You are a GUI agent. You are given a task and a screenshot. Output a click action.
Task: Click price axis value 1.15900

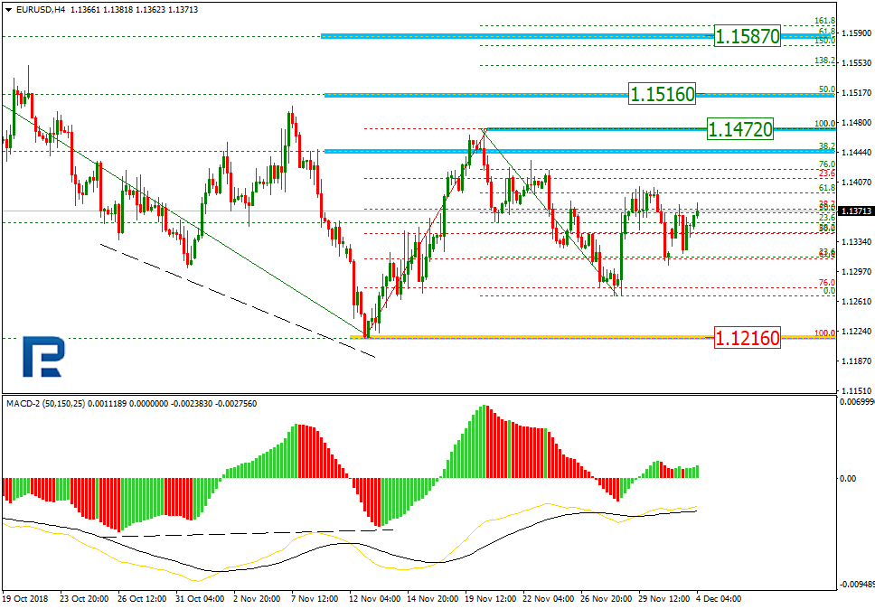point(857,33)
